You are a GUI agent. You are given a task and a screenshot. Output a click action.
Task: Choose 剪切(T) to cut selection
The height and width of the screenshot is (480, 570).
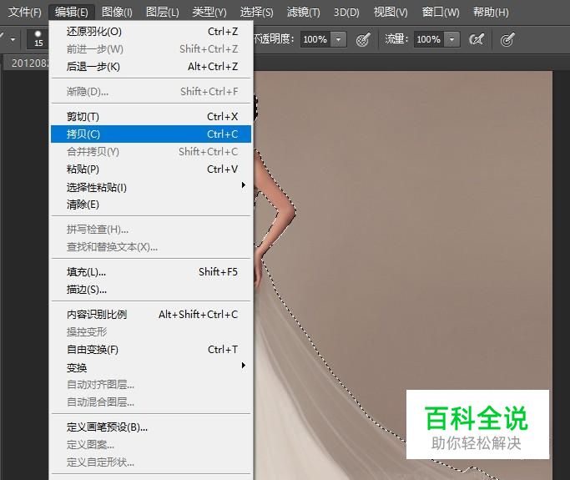[151, 117]
